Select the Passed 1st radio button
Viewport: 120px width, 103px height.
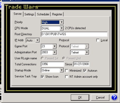point(42,58)
